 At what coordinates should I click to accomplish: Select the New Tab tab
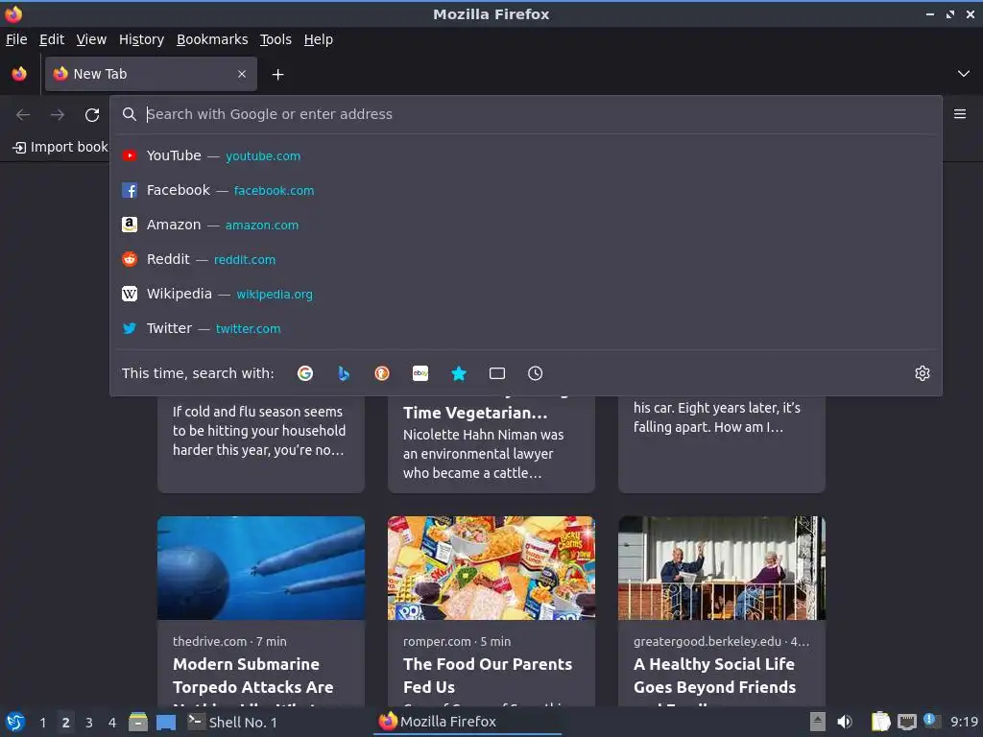point(151,74)
